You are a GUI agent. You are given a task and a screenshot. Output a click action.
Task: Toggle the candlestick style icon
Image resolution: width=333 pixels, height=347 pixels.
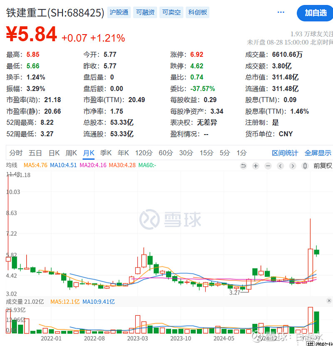pyautogui.click(x=305, y=166)
